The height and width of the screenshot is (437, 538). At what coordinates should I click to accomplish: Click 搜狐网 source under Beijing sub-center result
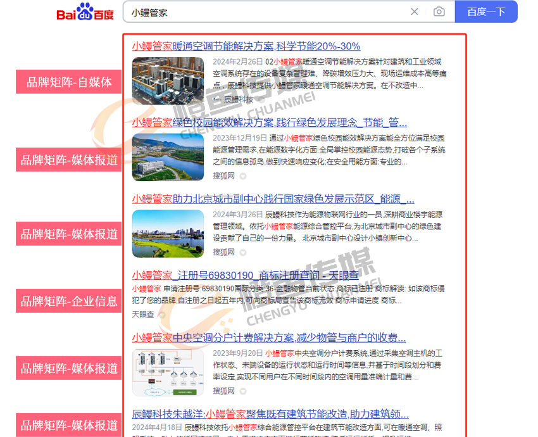[x=223, y=252]
